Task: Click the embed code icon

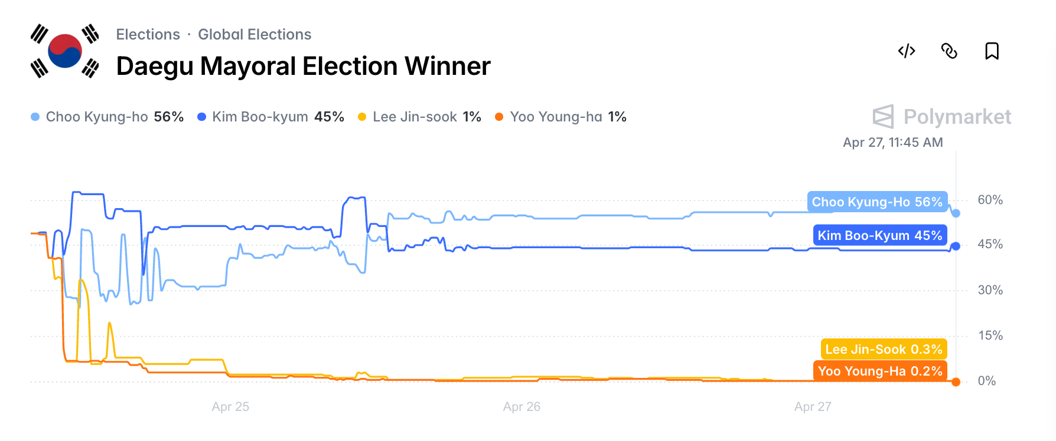Action: coord(907,51)
